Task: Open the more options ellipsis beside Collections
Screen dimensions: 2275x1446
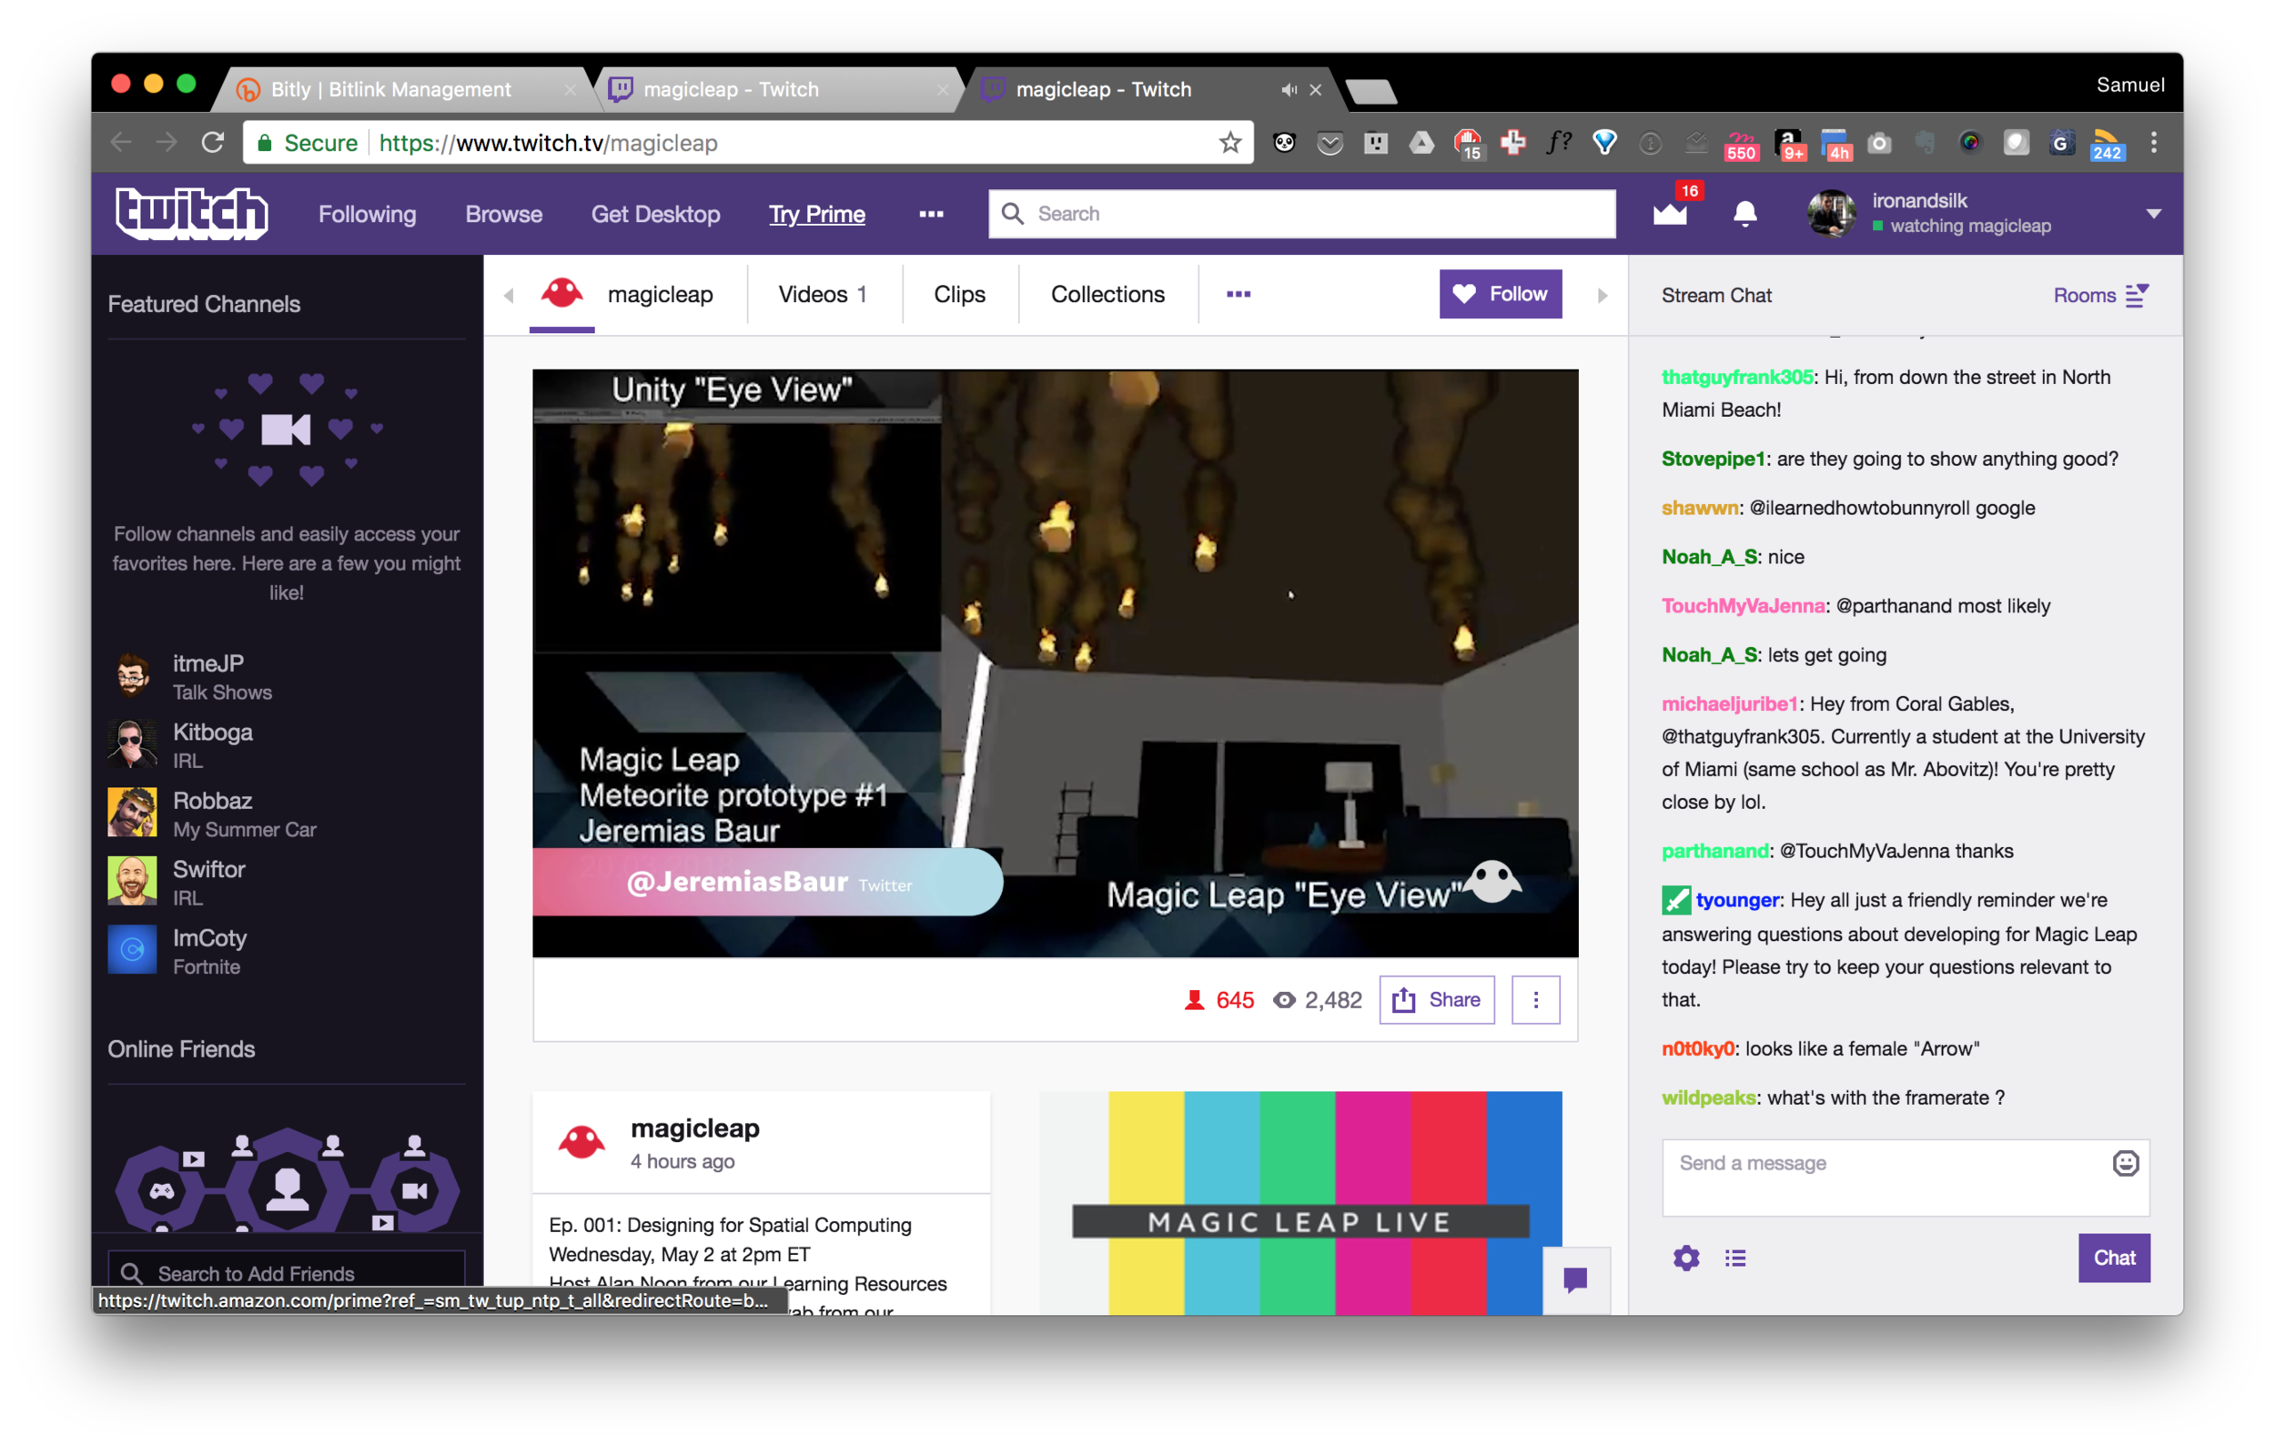Action: [1238, 294]
